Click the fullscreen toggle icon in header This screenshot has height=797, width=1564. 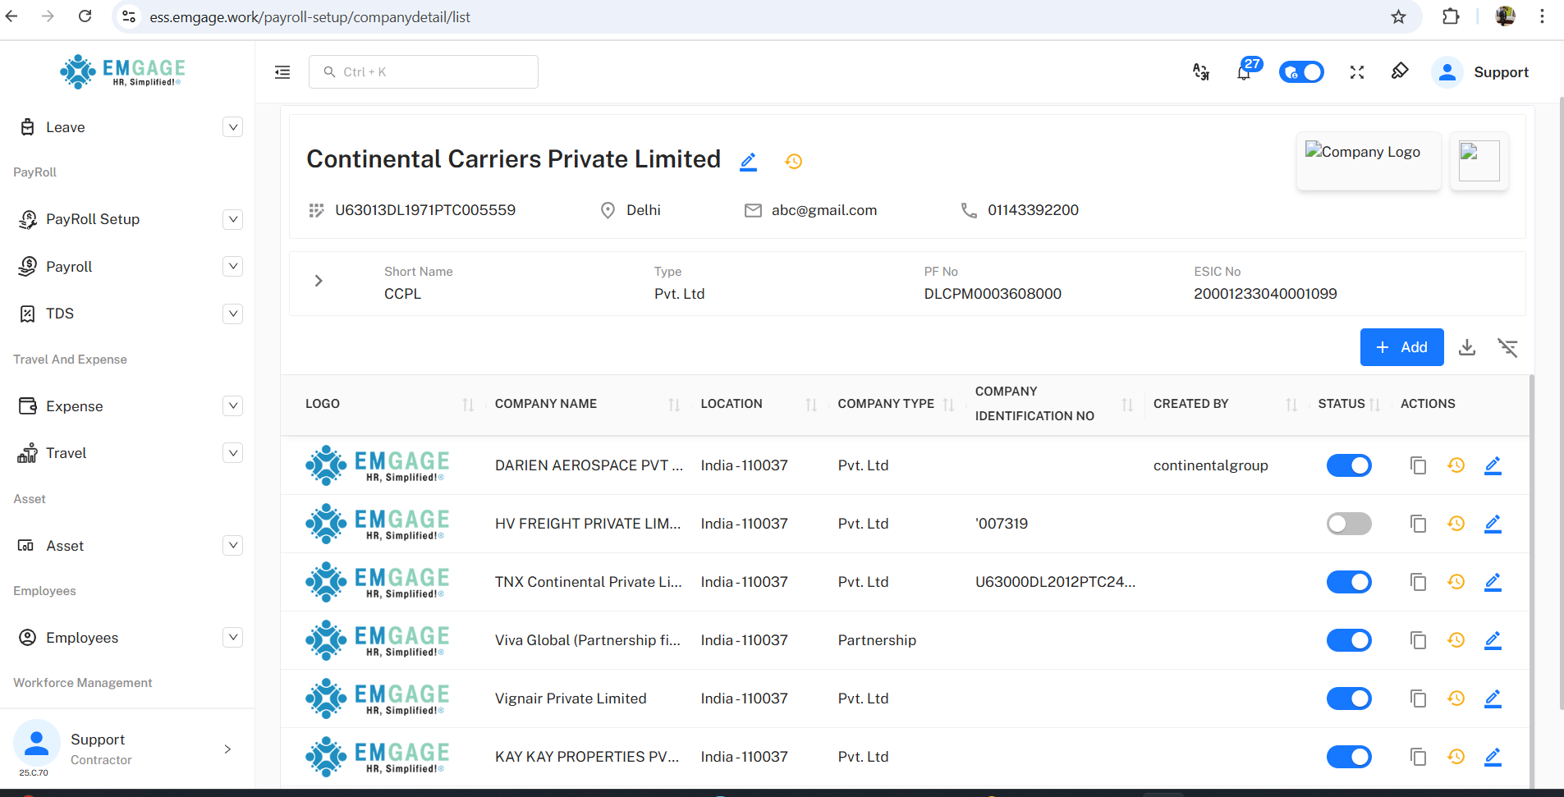(1356, 72)
